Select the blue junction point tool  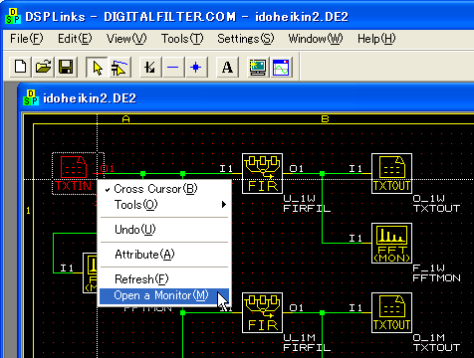[196, 68]
